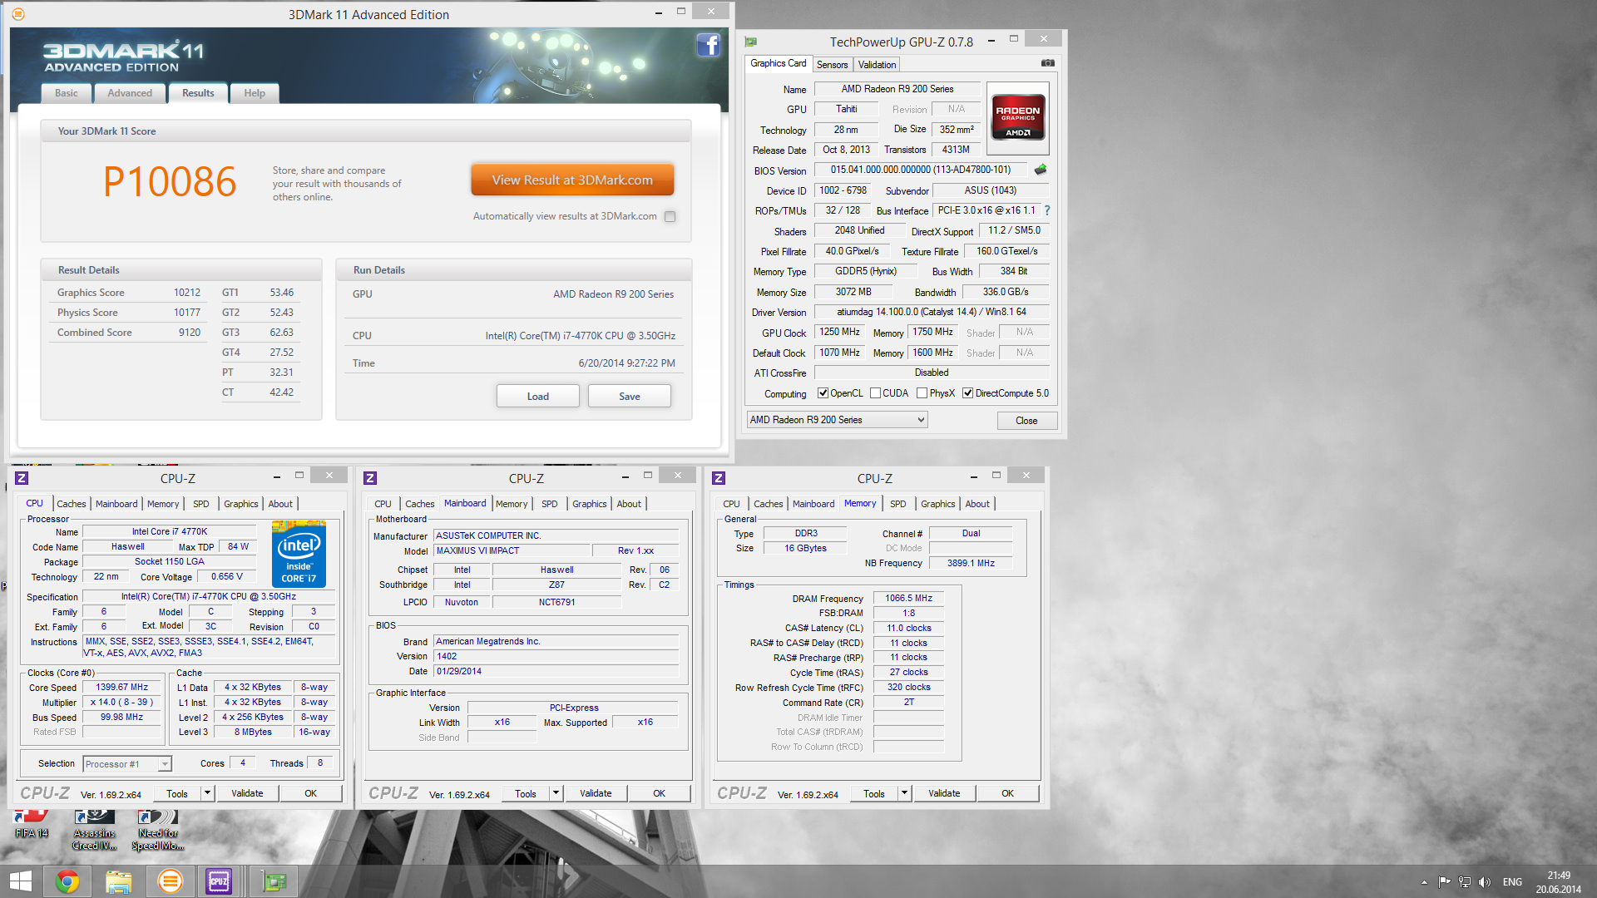
Task: Click Tools button in Mainboard CPU-Z window
Action: click(x=526, y=793)
